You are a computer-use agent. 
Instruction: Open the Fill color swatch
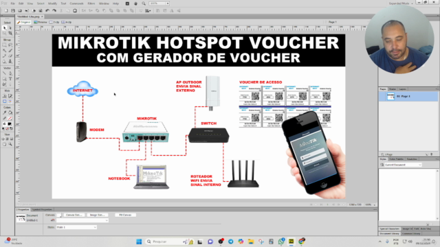pyautogui.click(x=10, y=123)
